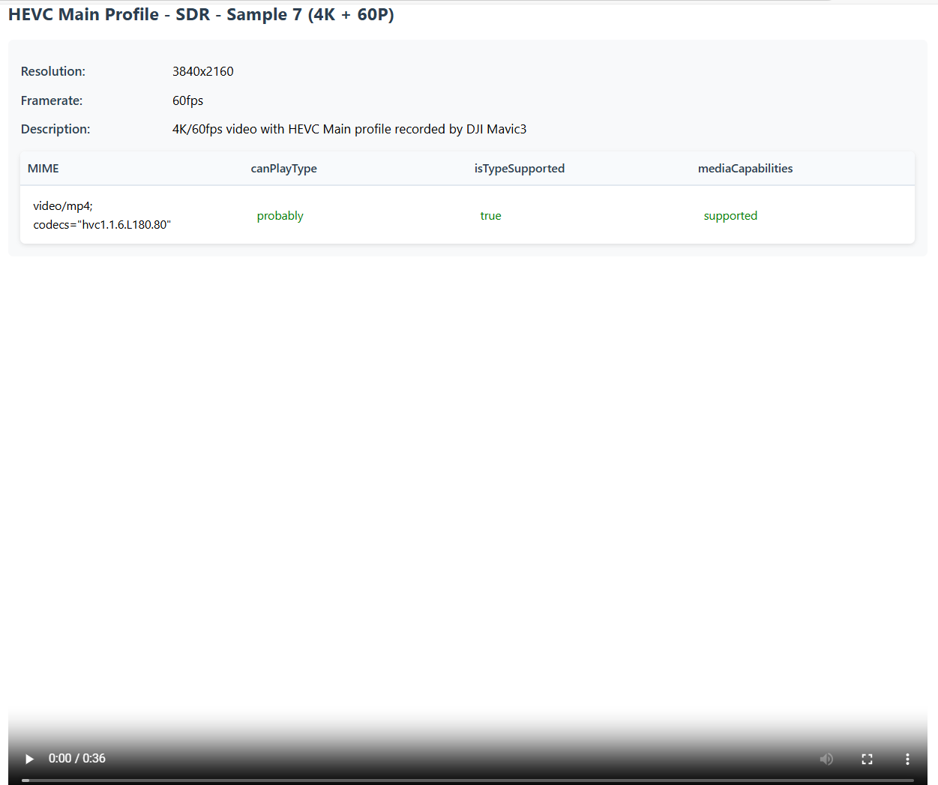Click the 3840x2160 resolution value
This screenshot has width=938, height=785.
(202, 71)
